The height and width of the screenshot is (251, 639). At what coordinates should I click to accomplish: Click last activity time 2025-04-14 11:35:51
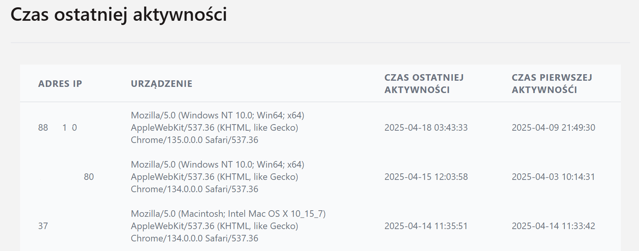[x=426, y=226]
